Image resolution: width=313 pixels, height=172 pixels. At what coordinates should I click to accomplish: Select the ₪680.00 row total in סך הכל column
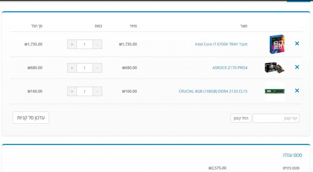coord(35,68)
